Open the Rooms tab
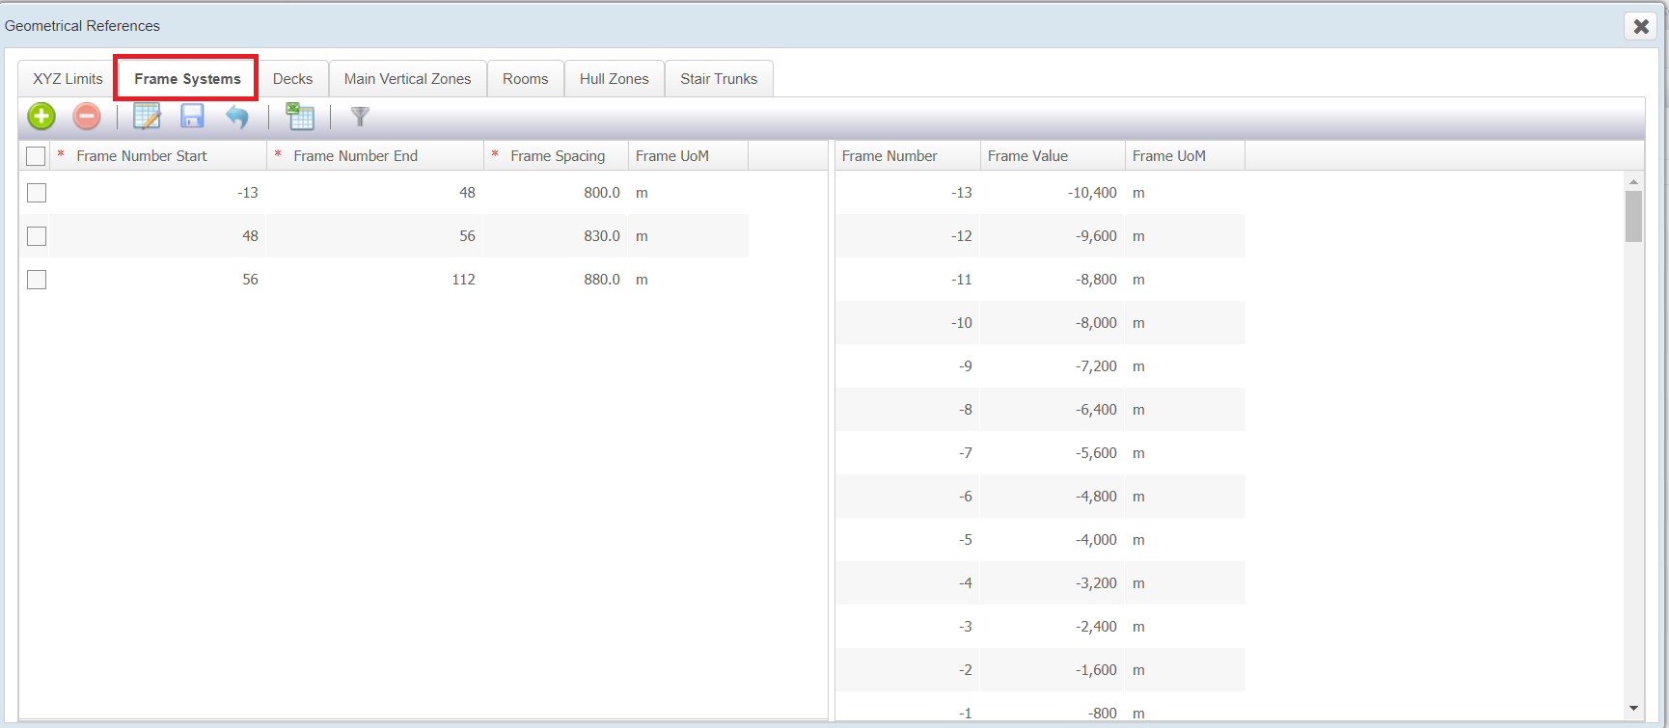 coord(525,79)
